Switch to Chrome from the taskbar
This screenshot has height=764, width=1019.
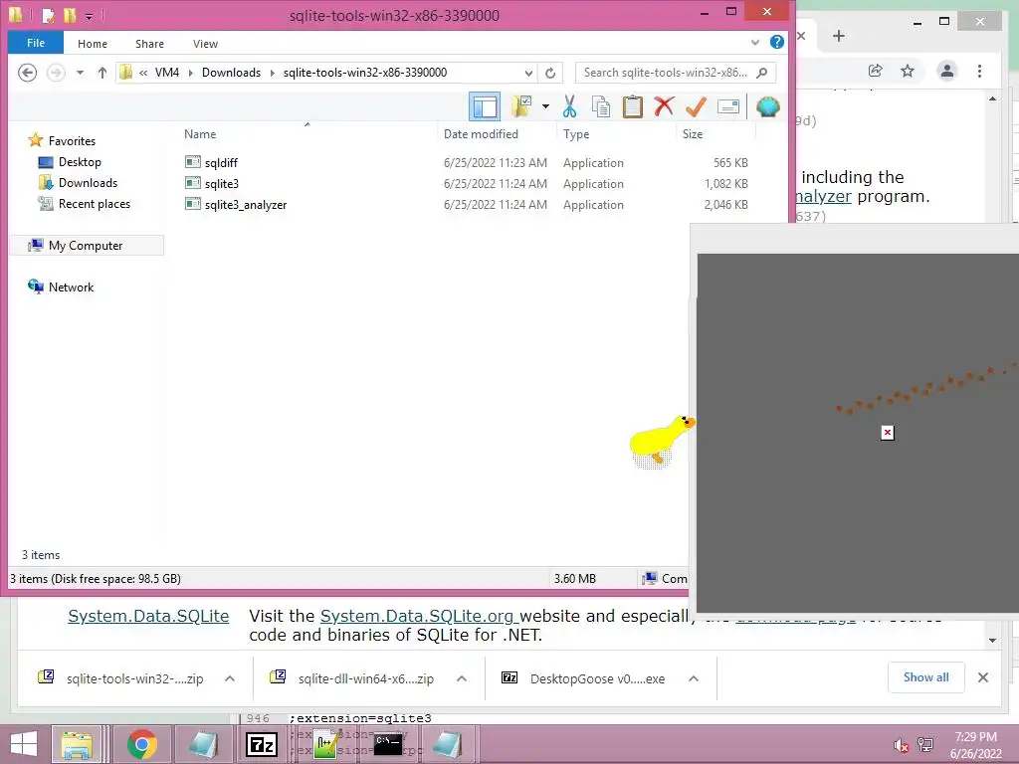click(141, 744)
